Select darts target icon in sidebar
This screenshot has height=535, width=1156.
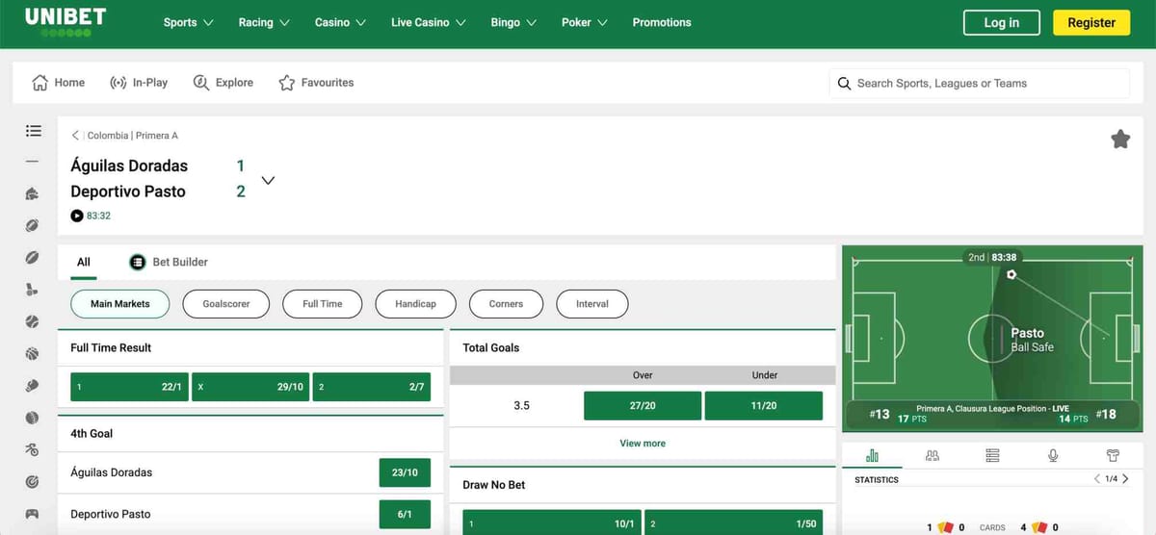click(x=33, y=481)
